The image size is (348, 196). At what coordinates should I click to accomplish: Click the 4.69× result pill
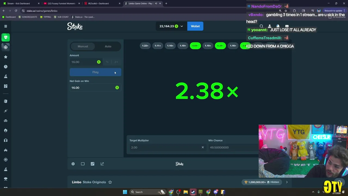tap(195, 46)
